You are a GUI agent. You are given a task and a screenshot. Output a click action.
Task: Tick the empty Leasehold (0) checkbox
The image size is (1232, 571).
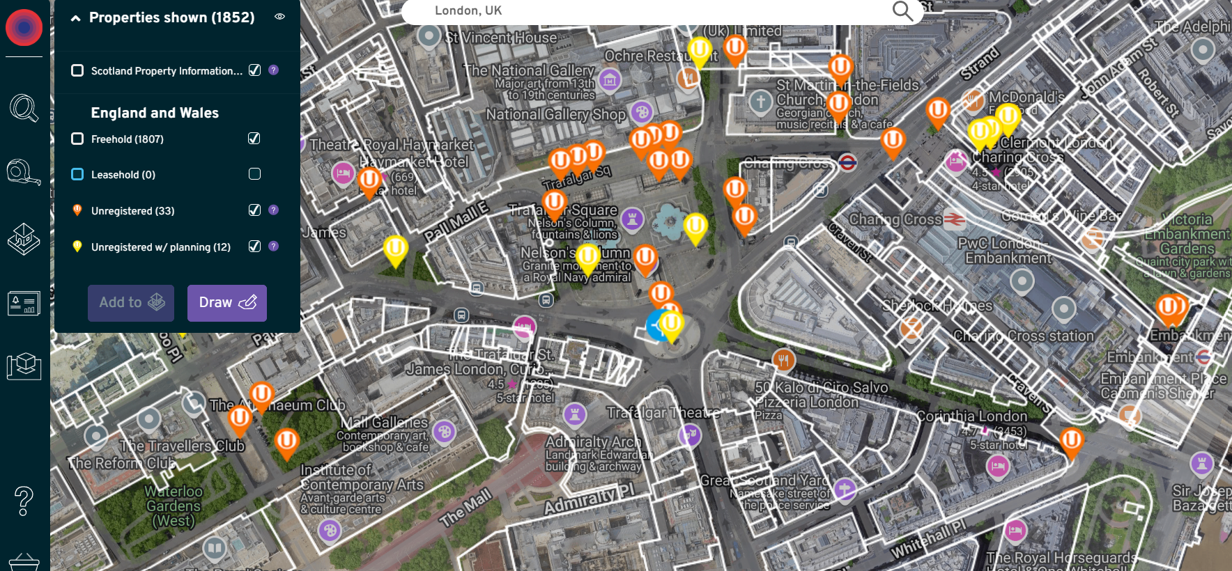tap(254, 173)
